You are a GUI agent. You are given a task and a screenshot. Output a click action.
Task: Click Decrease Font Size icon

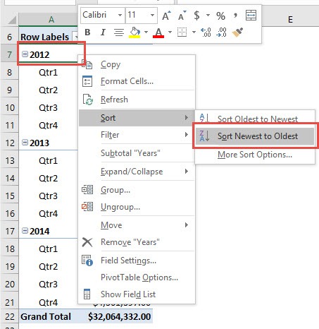(x=182, y=16)
